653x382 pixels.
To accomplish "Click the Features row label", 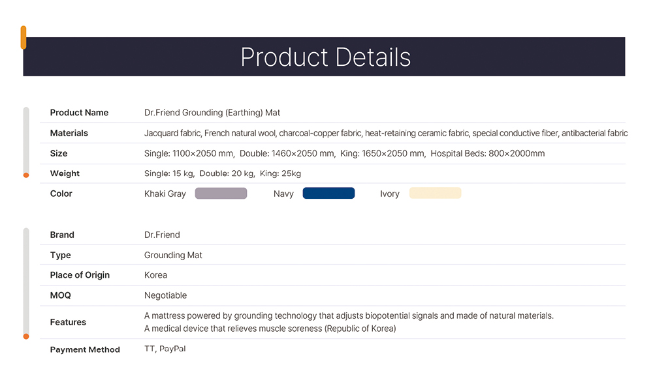I will coord(68,322).
